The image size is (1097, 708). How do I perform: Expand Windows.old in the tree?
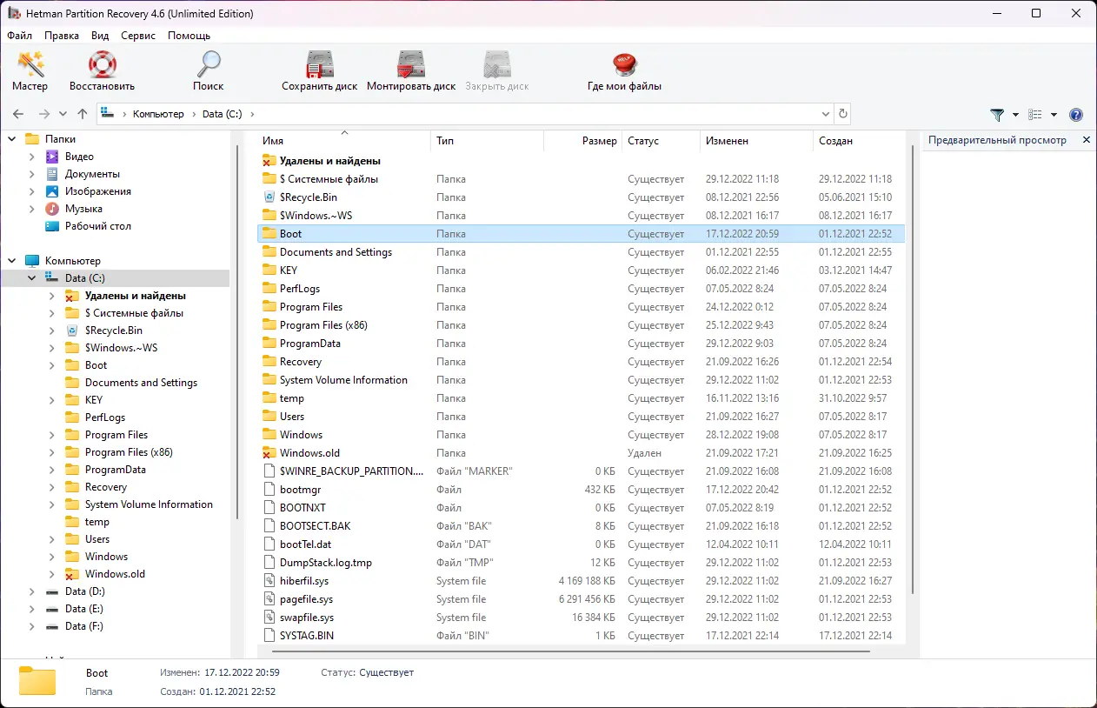(52, 574)
